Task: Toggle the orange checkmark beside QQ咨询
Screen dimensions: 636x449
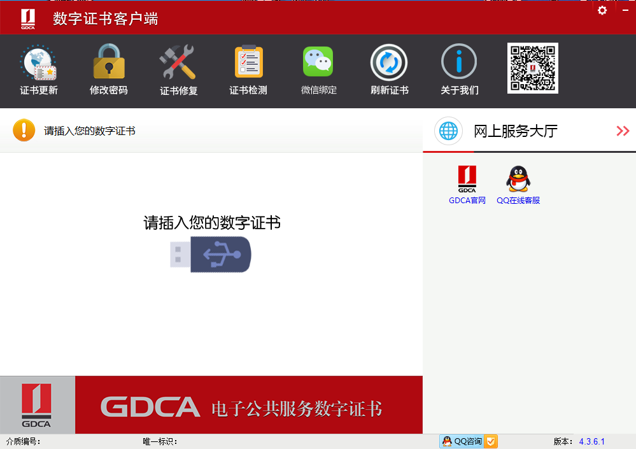Action: 490,440
